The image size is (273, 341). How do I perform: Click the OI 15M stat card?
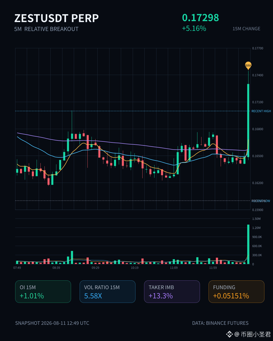click(x=43, y=291)
